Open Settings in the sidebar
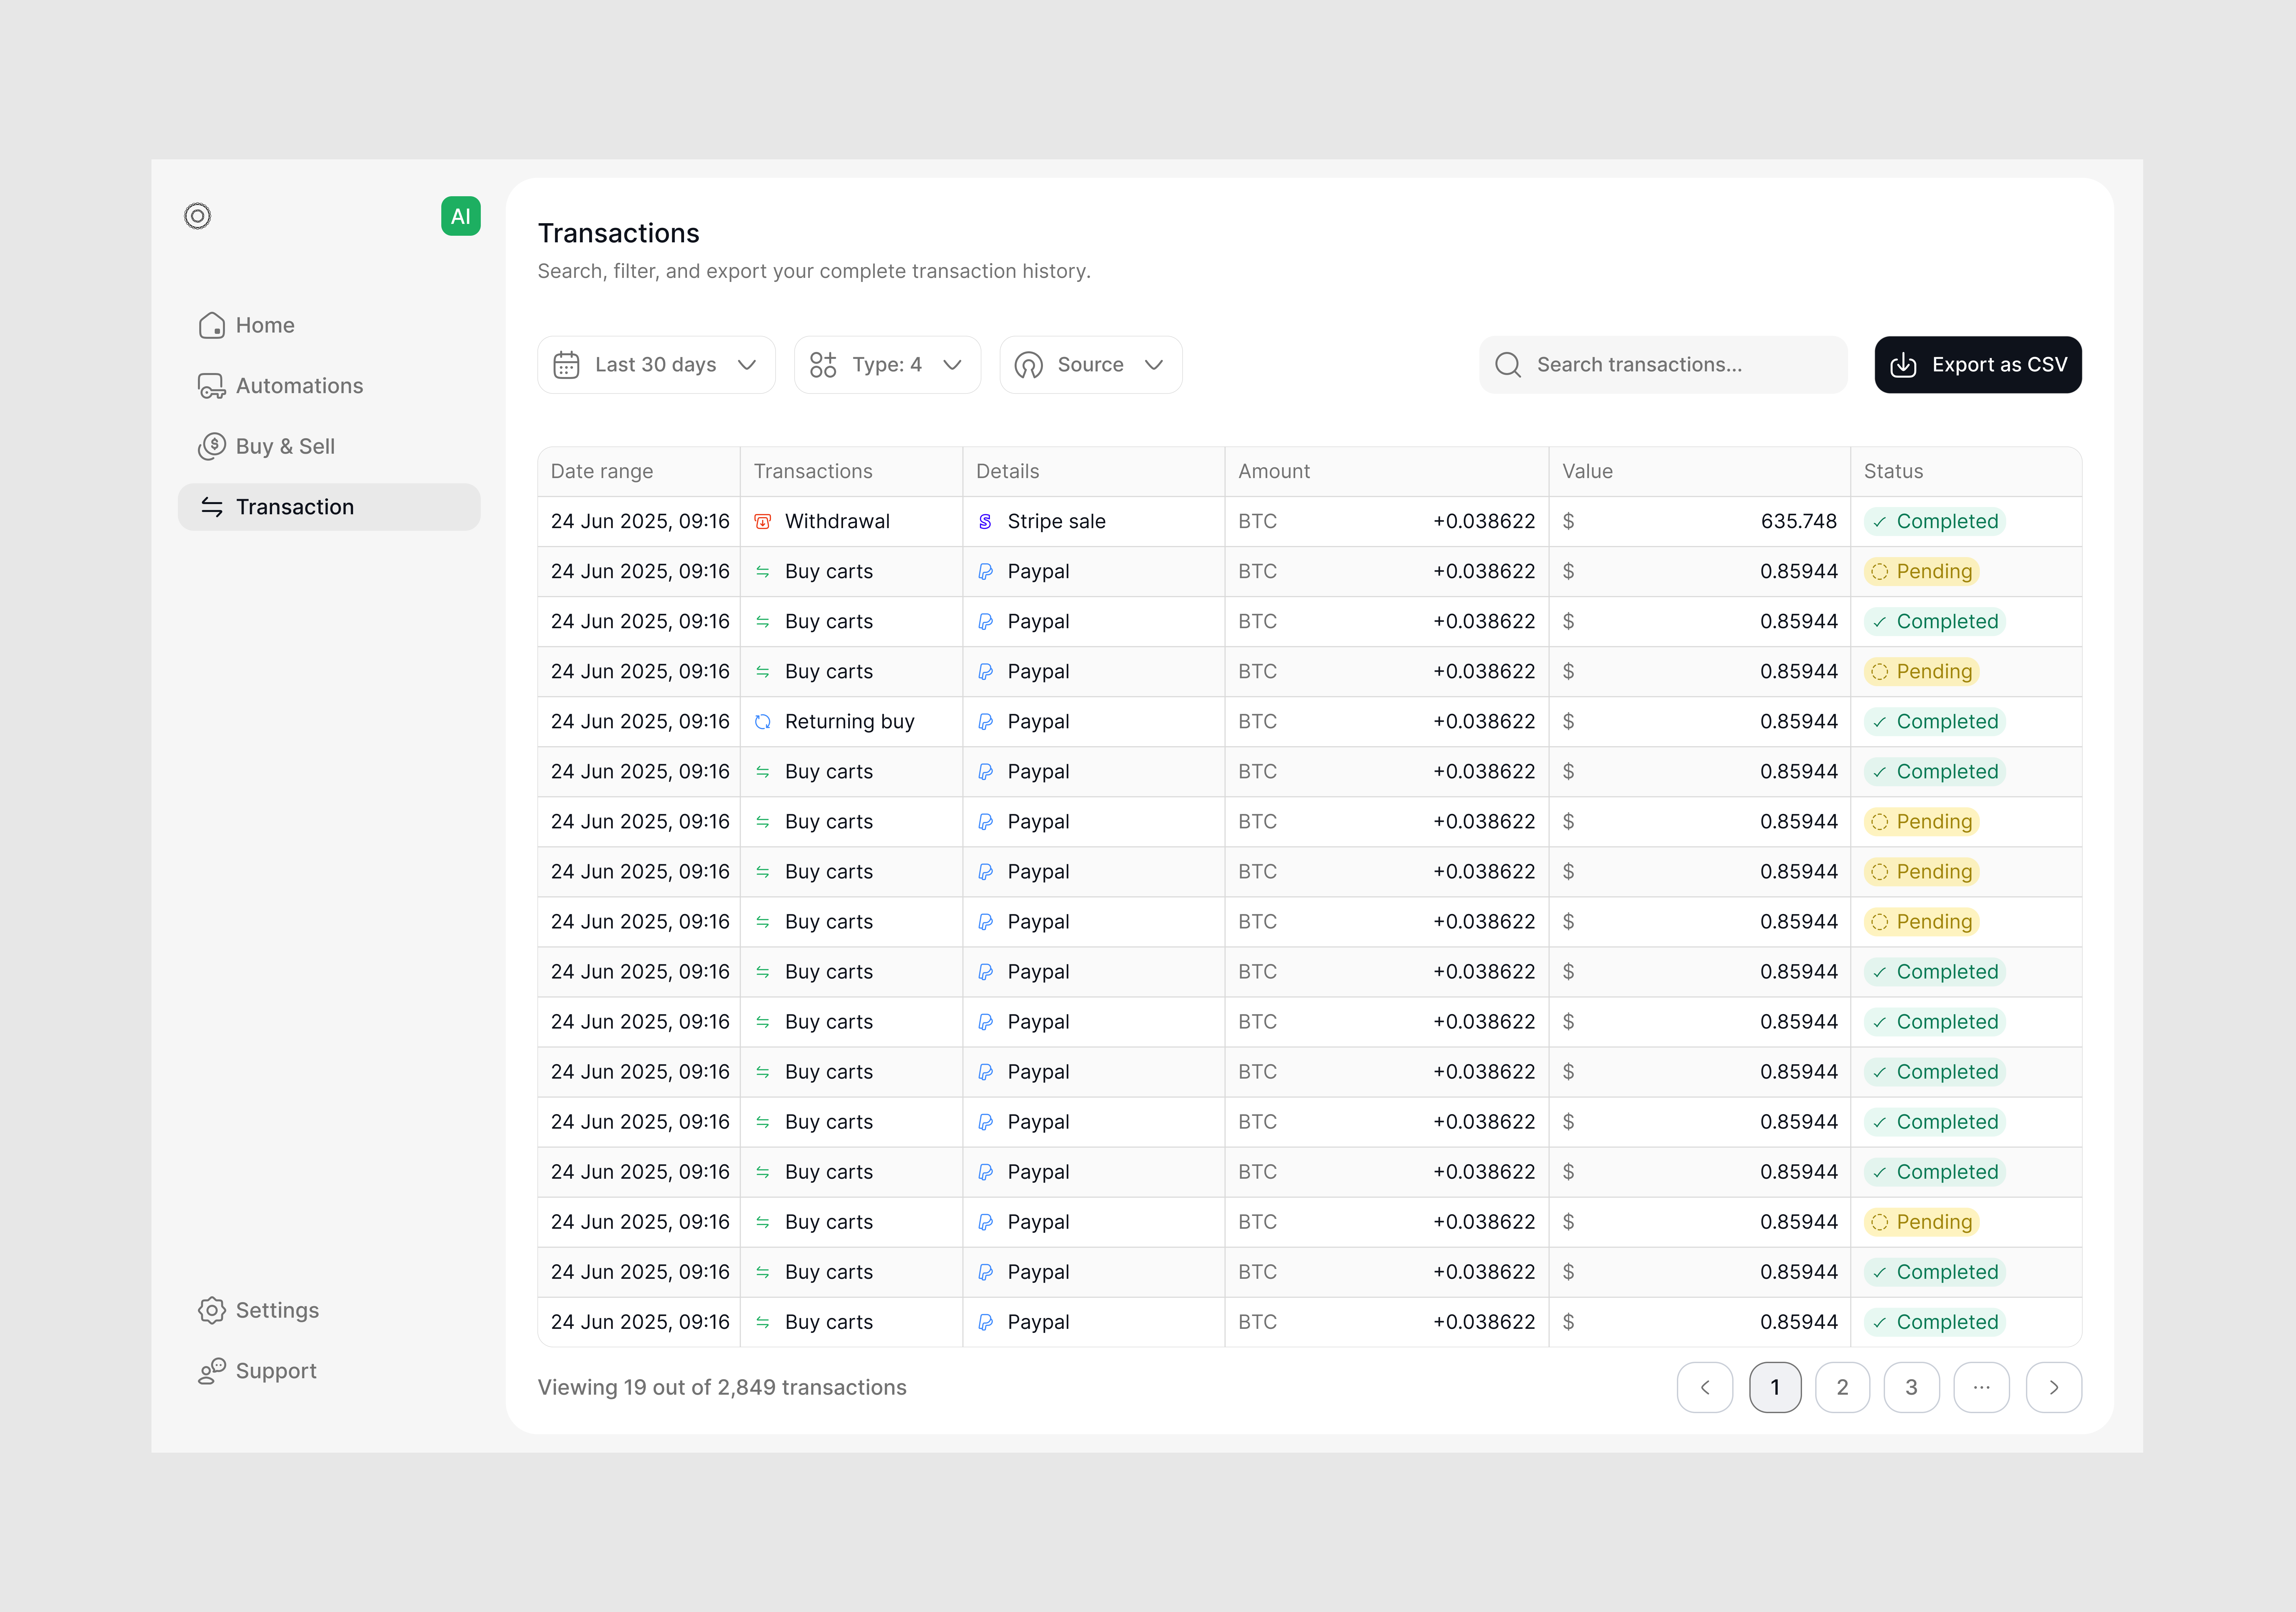The image size is (2296, 1612). click(277, 1310)
